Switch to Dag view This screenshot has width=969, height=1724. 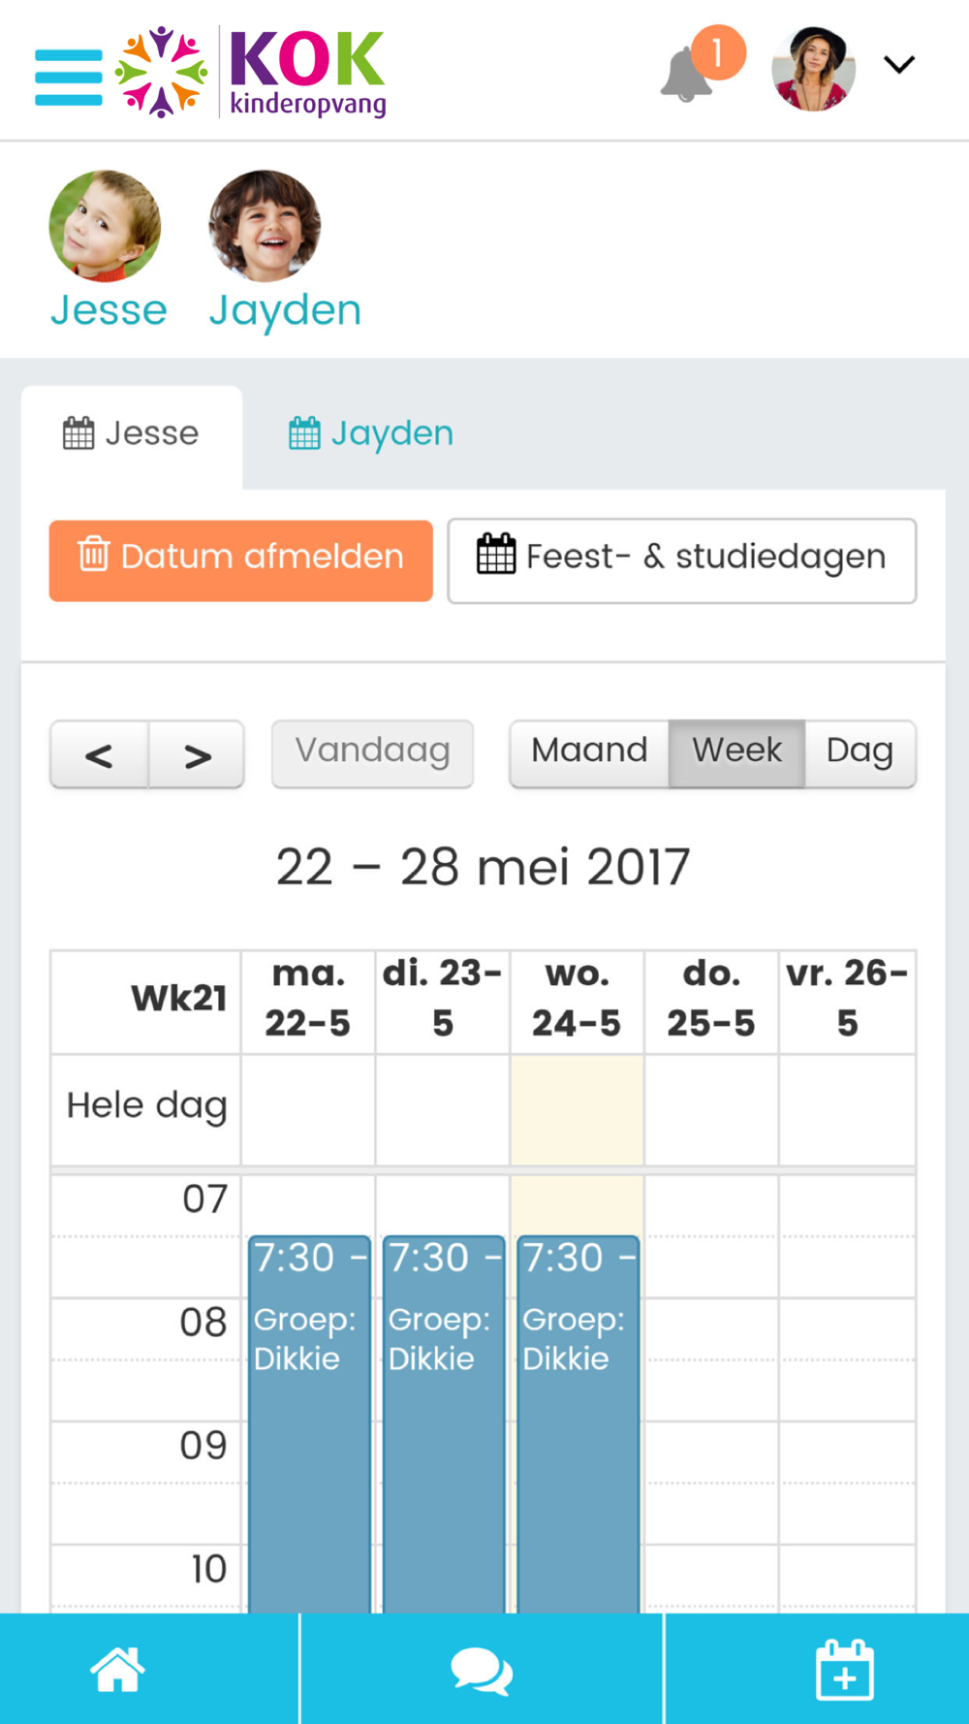[x=860, y=753]
